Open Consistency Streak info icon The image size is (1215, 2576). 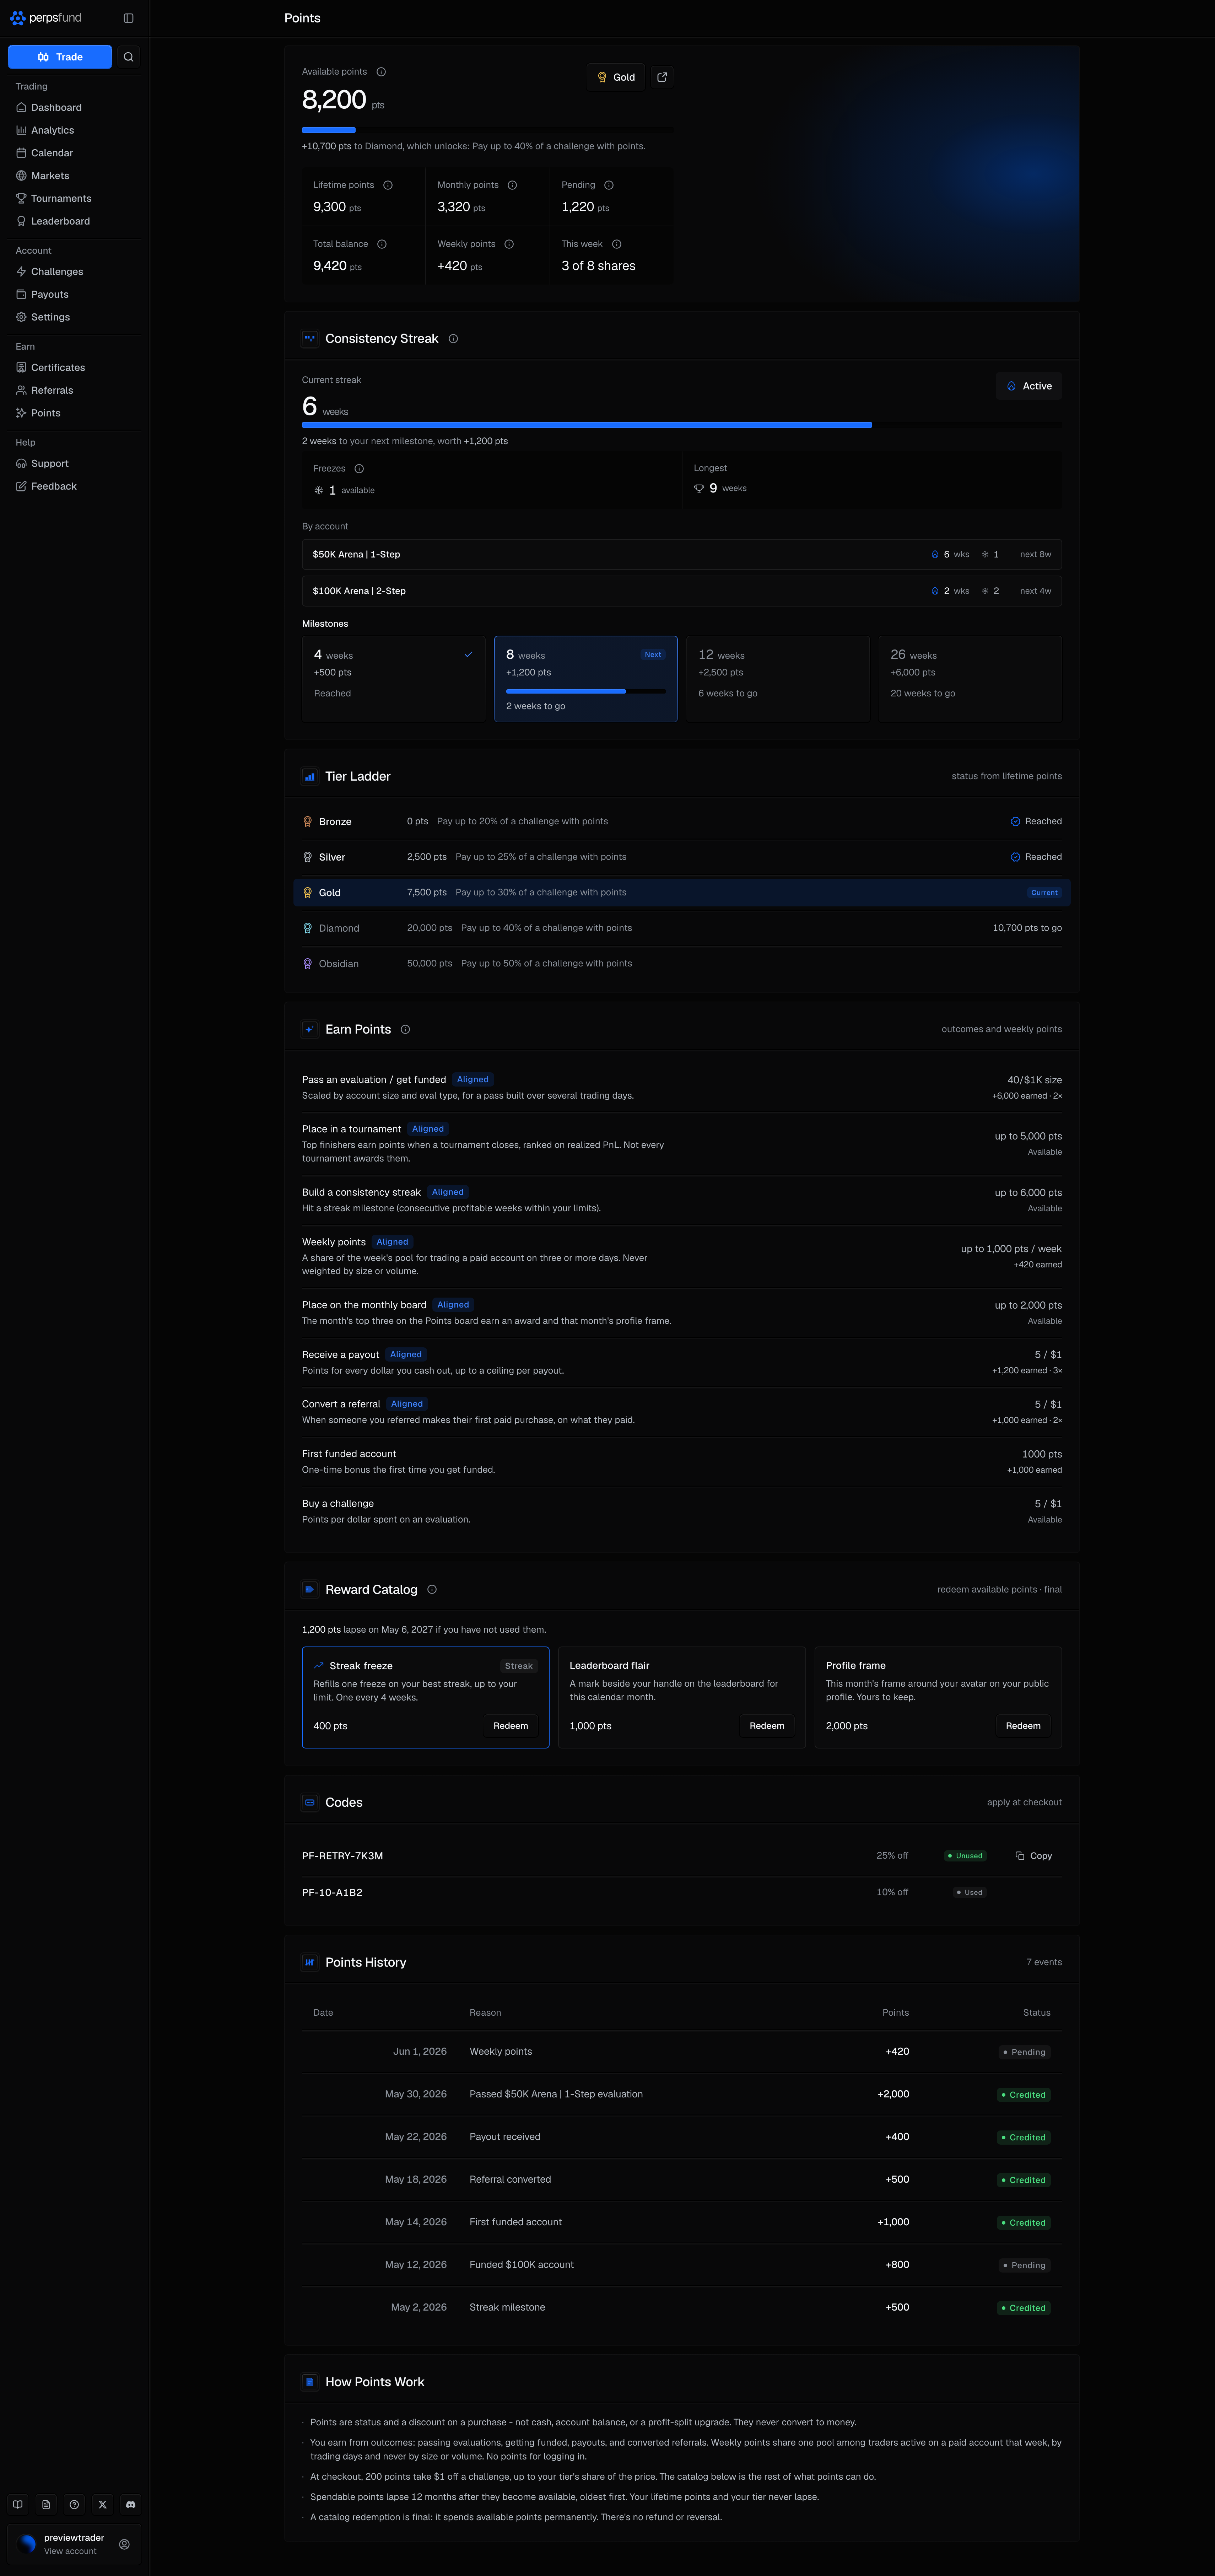pyautogui.click(x=453, y=339)
